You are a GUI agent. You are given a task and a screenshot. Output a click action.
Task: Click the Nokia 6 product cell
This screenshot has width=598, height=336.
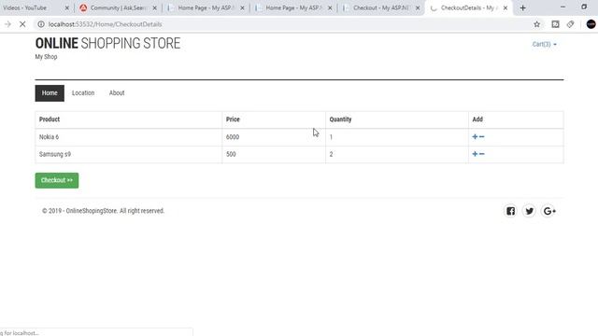tap(129, 137)
